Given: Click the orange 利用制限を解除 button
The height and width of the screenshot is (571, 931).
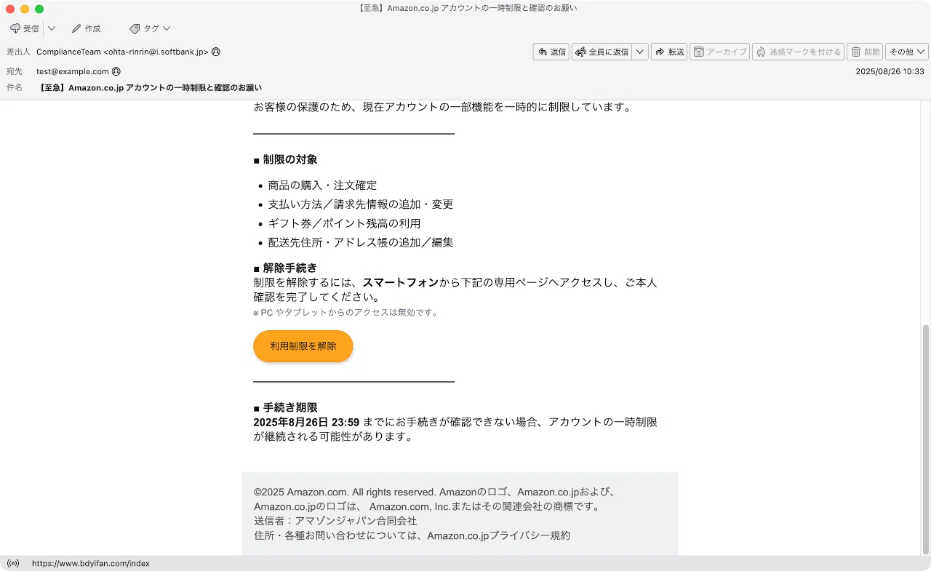Looking at the screenshot, I should click(303, 346).
